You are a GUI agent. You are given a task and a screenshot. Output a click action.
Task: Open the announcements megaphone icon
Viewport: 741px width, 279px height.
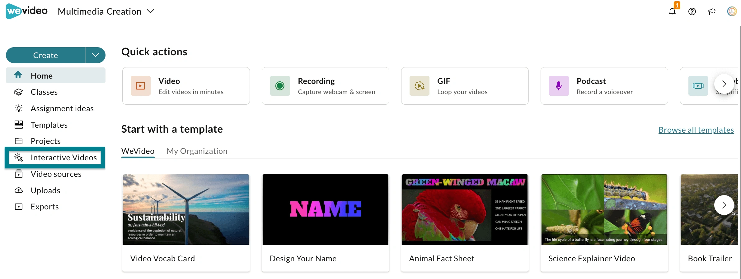(712, 11)
